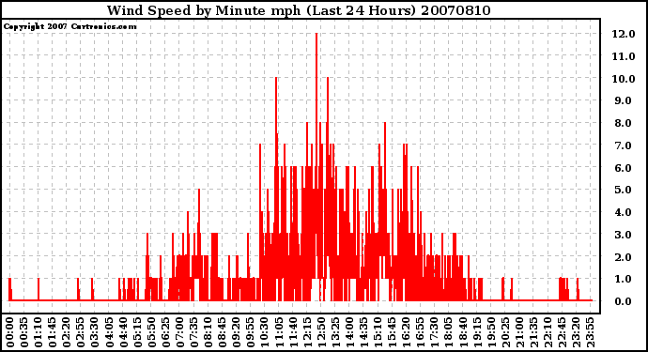The image size is (648, 352).
Task: Click the 0.0 y-axis label
Action: coord(624,301)
